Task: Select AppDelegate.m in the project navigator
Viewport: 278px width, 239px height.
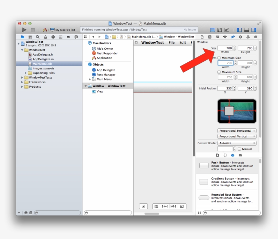Action: pyautogui.click(x=43, y=59)
